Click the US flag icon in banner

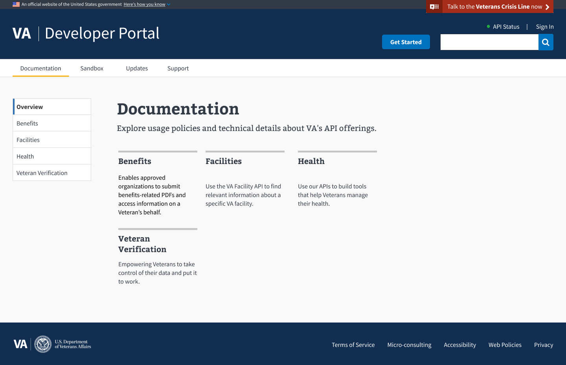tap(16, 4)
